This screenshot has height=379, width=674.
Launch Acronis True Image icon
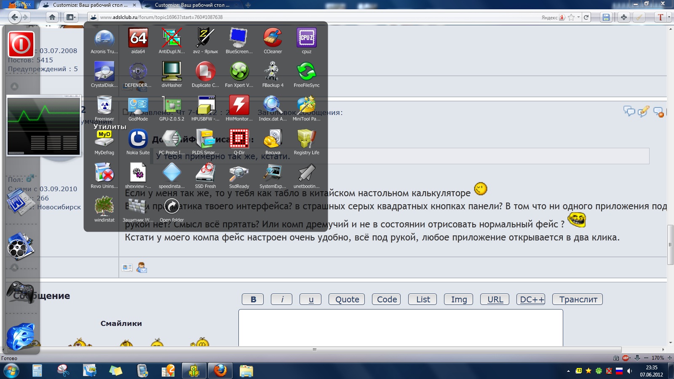tap(104, 38)
